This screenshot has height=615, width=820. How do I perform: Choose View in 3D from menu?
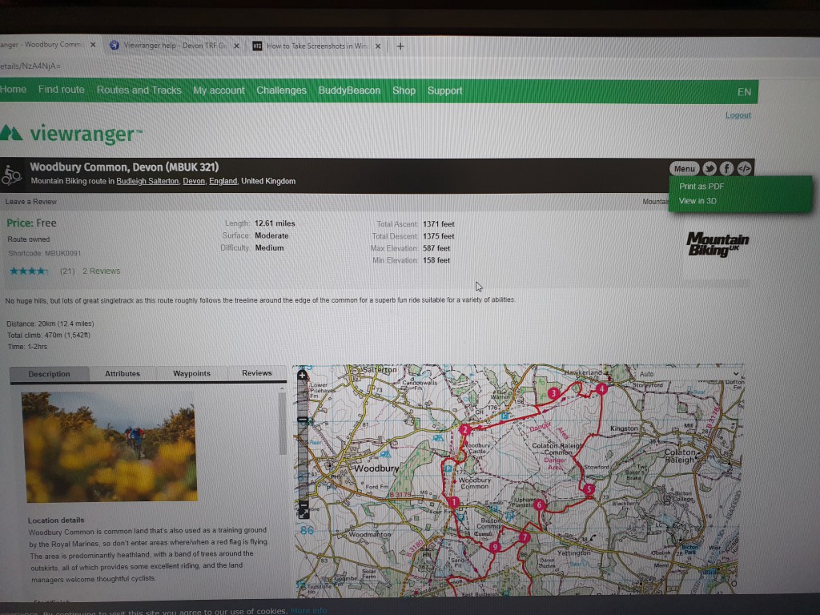697,201
